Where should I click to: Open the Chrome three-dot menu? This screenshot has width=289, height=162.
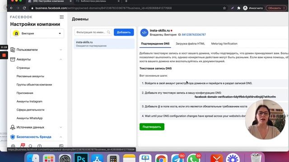point(284,8)
